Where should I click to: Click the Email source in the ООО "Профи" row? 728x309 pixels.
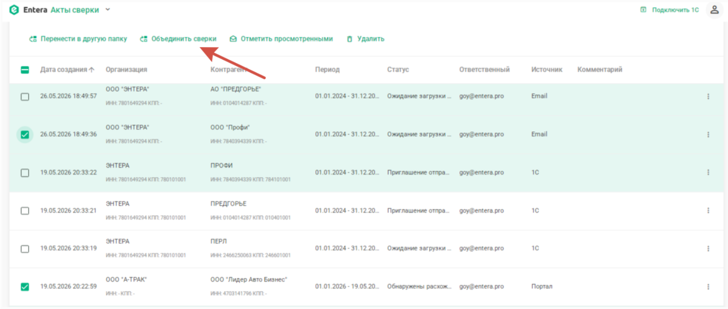coord(539,134)
